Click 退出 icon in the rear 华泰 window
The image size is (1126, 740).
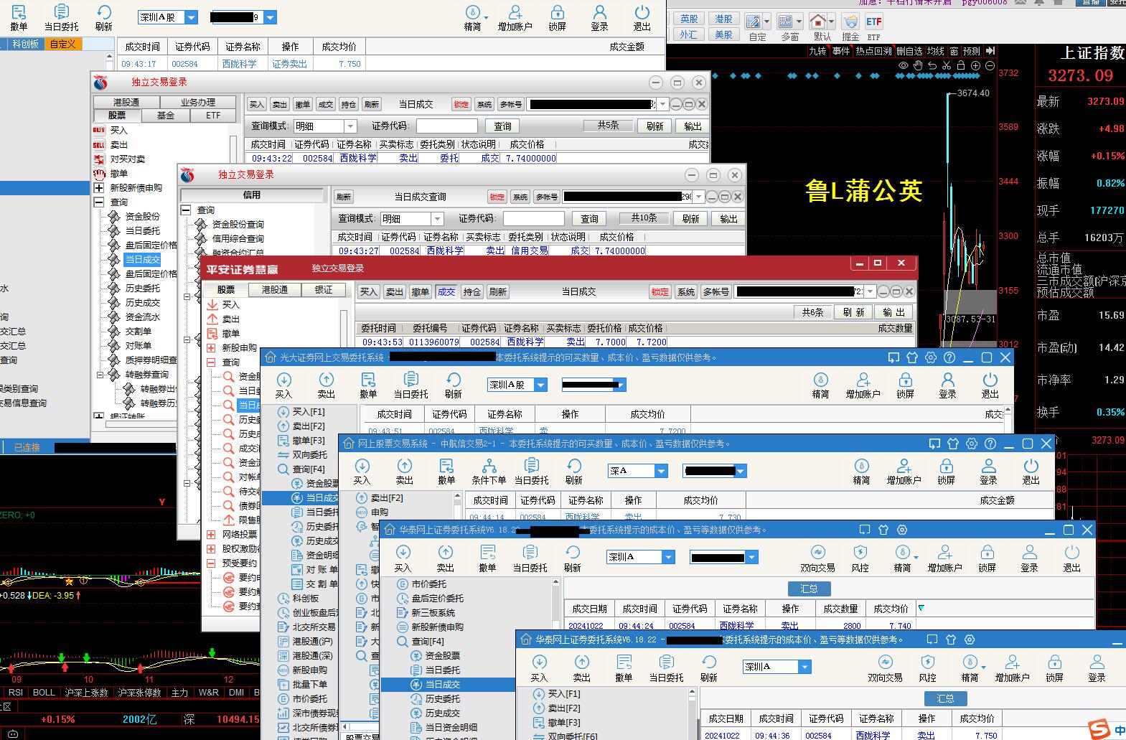click(1071, 558)
